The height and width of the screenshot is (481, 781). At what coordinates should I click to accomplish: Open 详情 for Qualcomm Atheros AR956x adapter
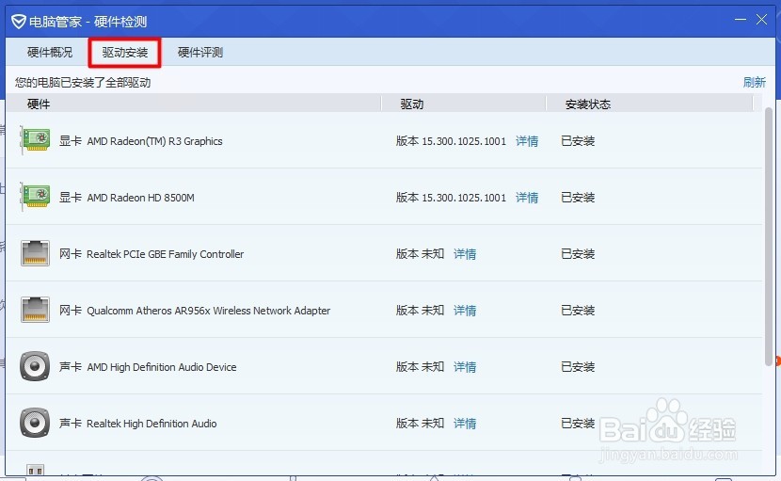[x=465, y=310]
